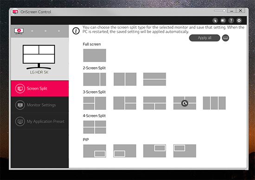This screenshot has height=180, width=255.
Task: Click the OnScreen Control app logo
Action: coord(15,12)
